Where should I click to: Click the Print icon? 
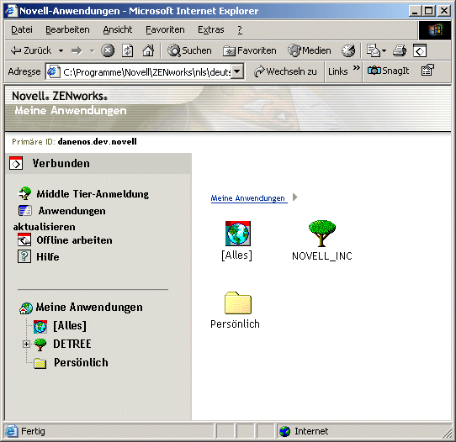(400, 50)
